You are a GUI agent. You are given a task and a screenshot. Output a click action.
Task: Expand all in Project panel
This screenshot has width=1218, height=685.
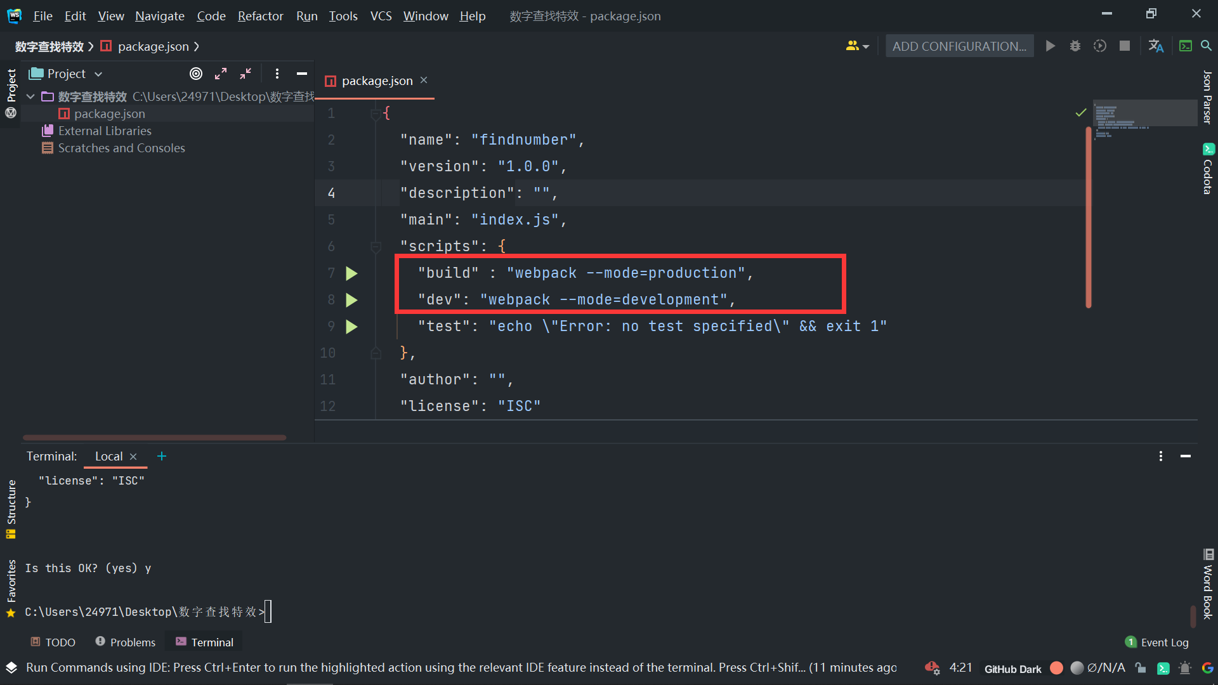pos(221,74)
